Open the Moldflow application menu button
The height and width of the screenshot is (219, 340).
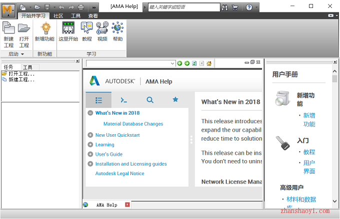[8, 10]
